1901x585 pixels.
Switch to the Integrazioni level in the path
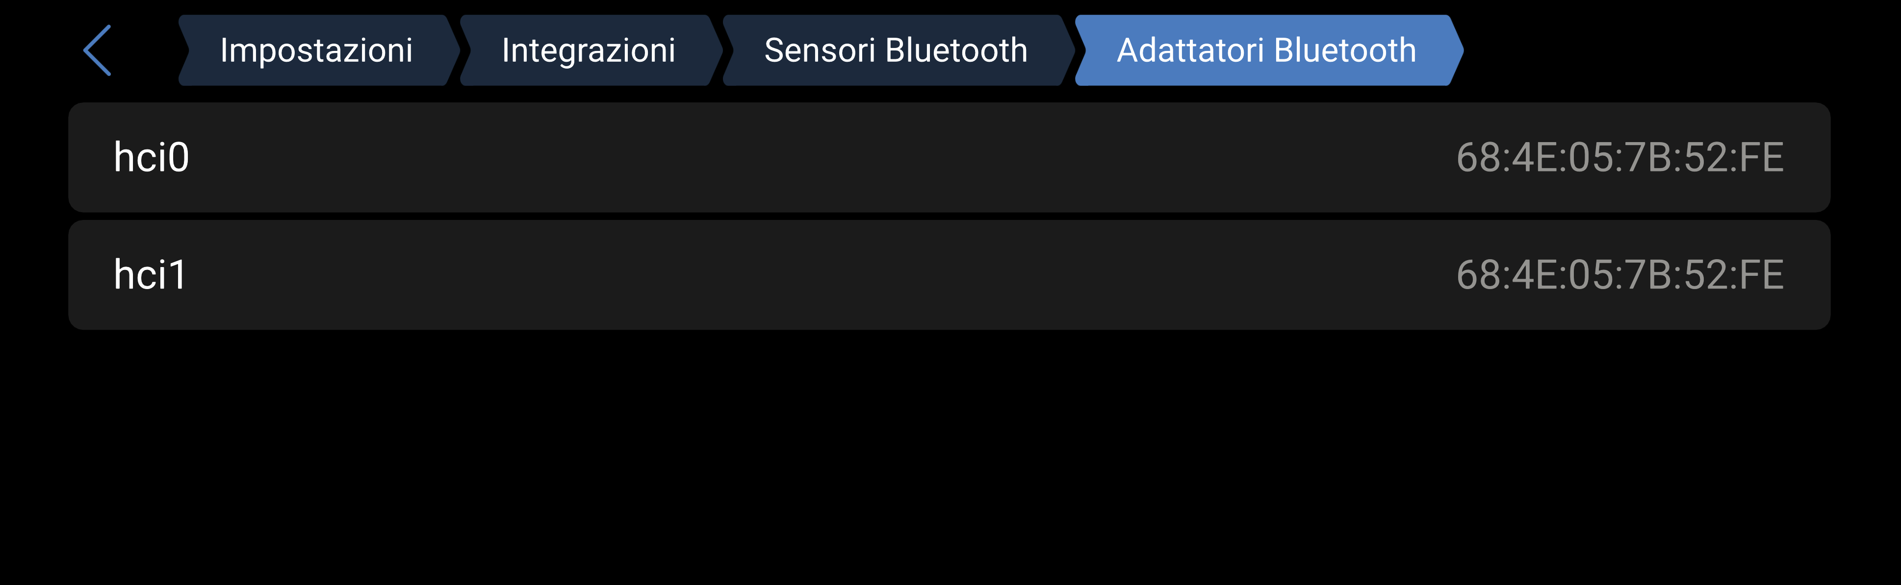tap(588, 50)
